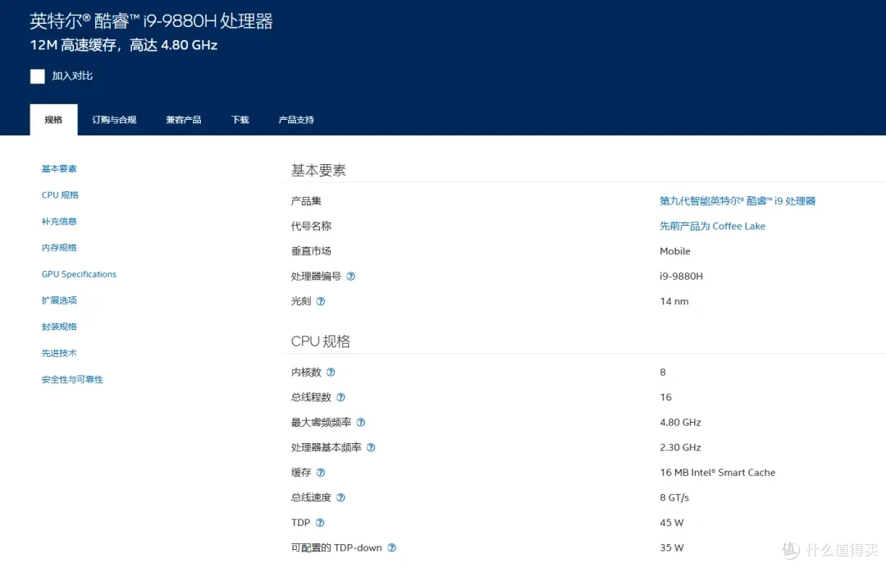This screenshot has width=886, height=568.
Task: Select the core count value 8
Action: (x=663, y=372)
